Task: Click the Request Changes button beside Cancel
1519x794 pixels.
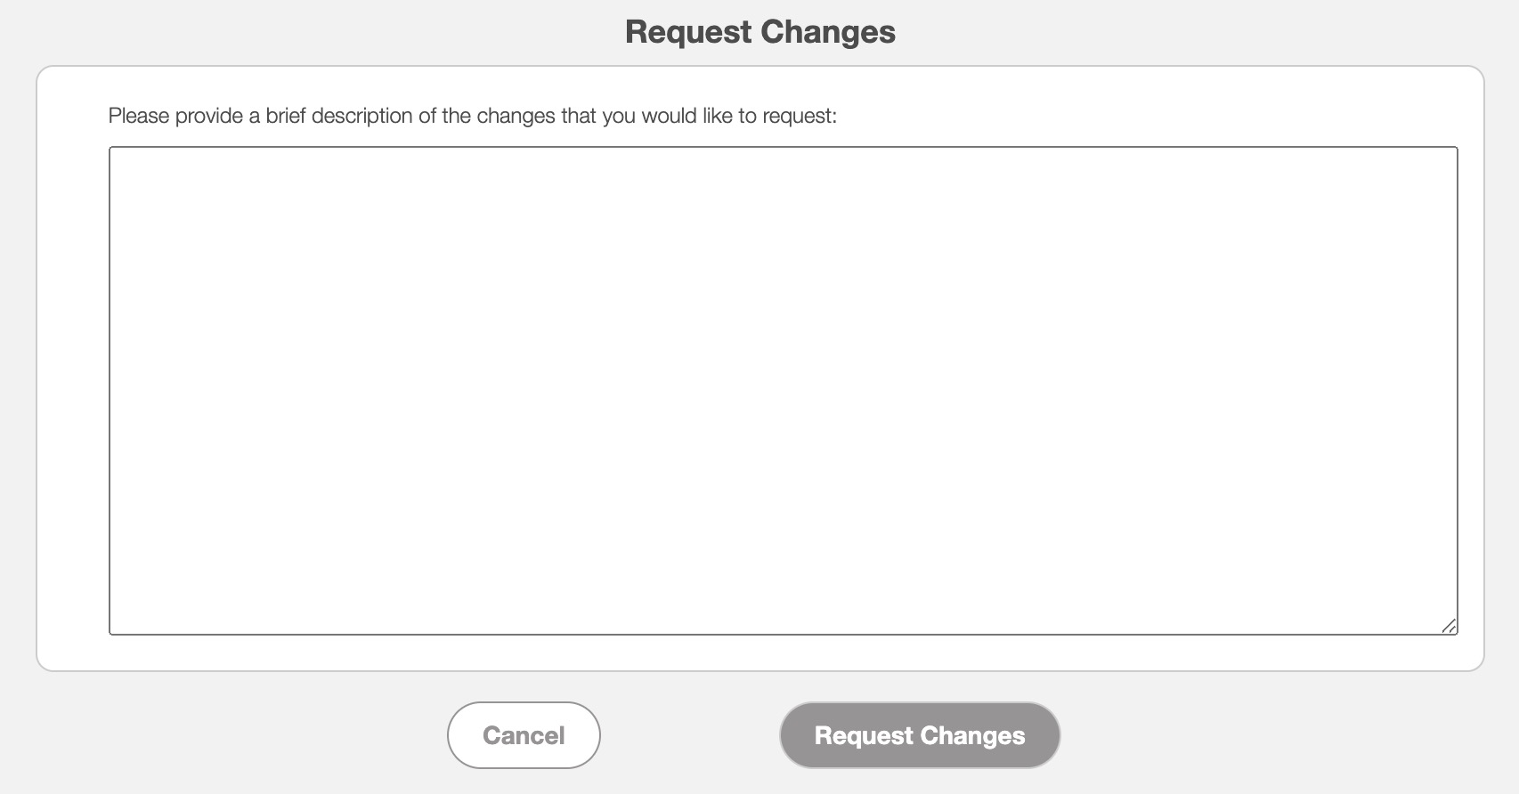Action: 919,735
